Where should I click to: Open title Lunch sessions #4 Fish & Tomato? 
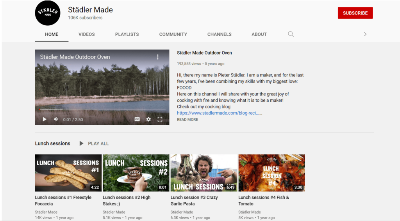coord(264,200)
